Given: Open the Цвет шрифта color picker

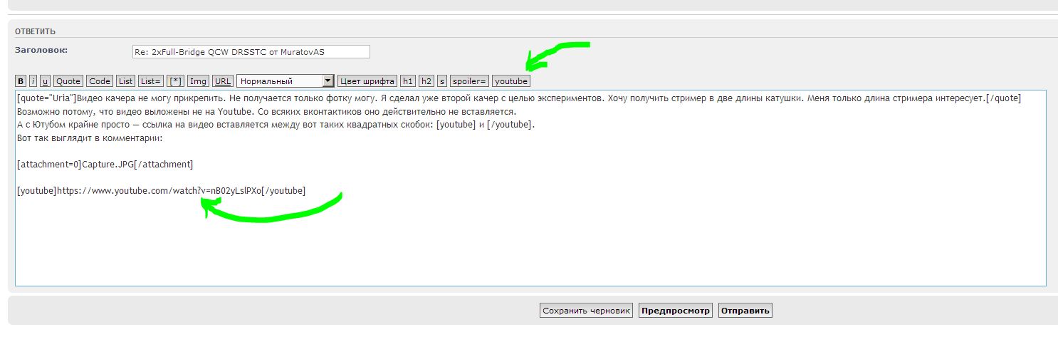Looking at the screenshot, I should tap(367, 81).
